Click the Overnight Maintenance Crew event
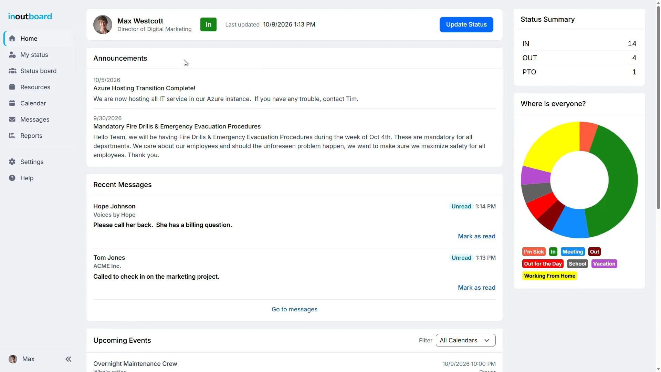The width and height of the screenshot is (661, 372). [x=135, y=364]
